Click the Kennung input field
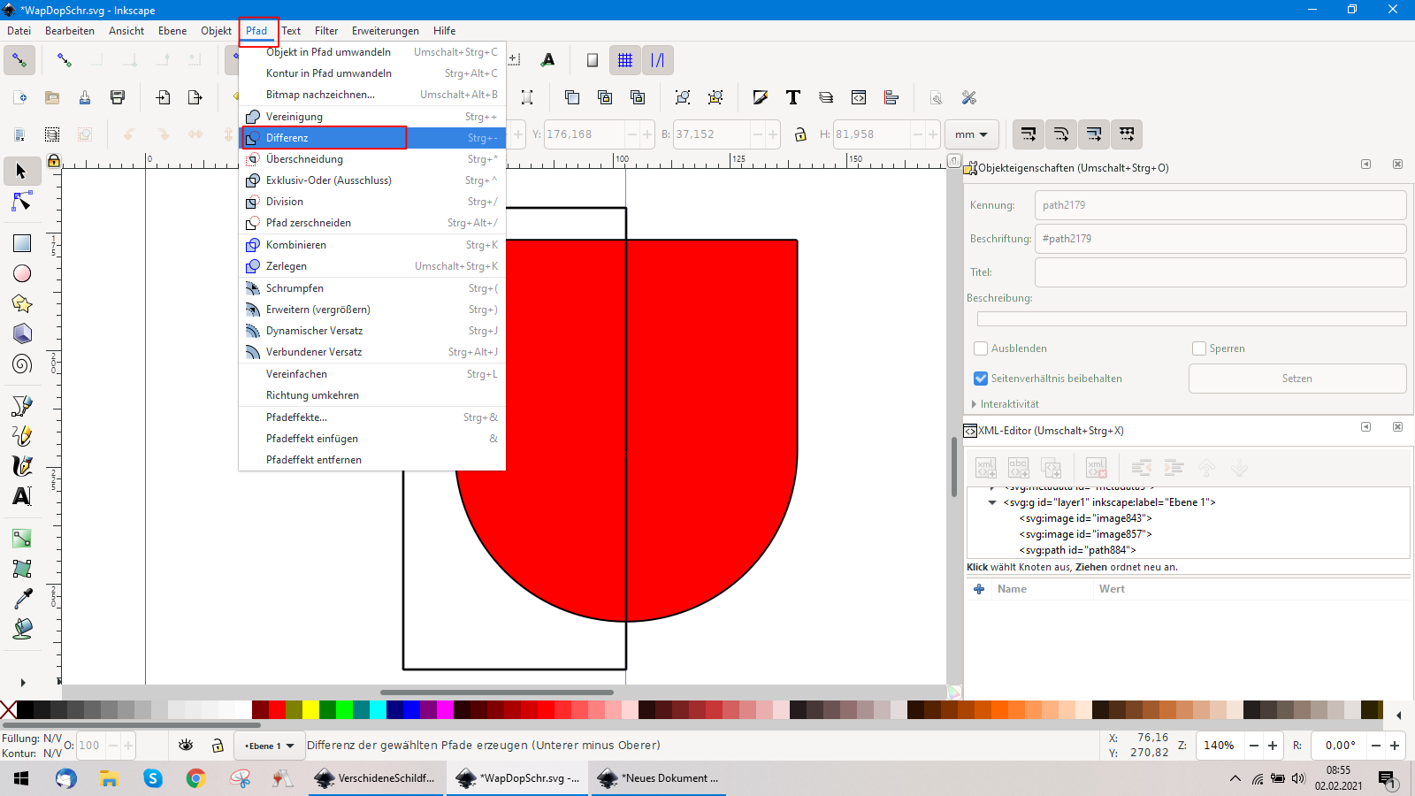This screenshot has height=796, width=1415. tap(1220, 205)
